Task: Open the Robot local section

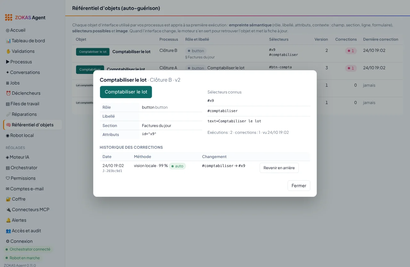Action: [33, 135]
